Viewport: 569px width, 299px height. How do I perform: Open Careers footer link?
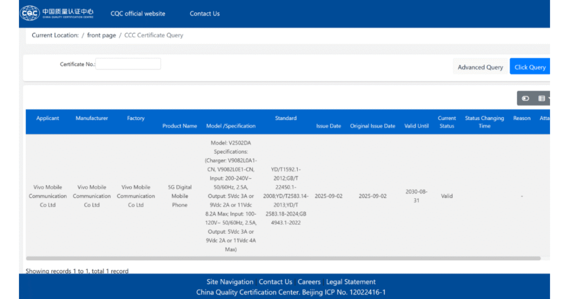pyautogui.click(x=309, y=282)
